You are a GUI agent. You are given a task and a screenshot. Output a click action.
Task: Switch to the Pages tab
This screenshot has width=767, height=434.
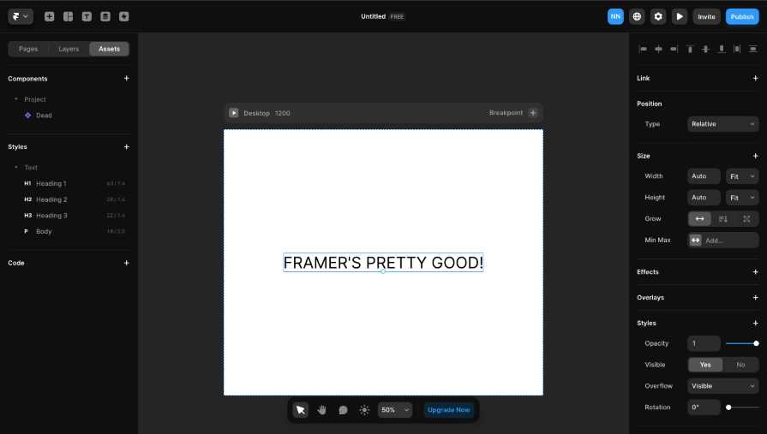[28, 49]
